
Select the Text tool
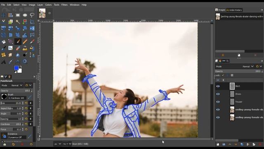[x=3, y=62]
